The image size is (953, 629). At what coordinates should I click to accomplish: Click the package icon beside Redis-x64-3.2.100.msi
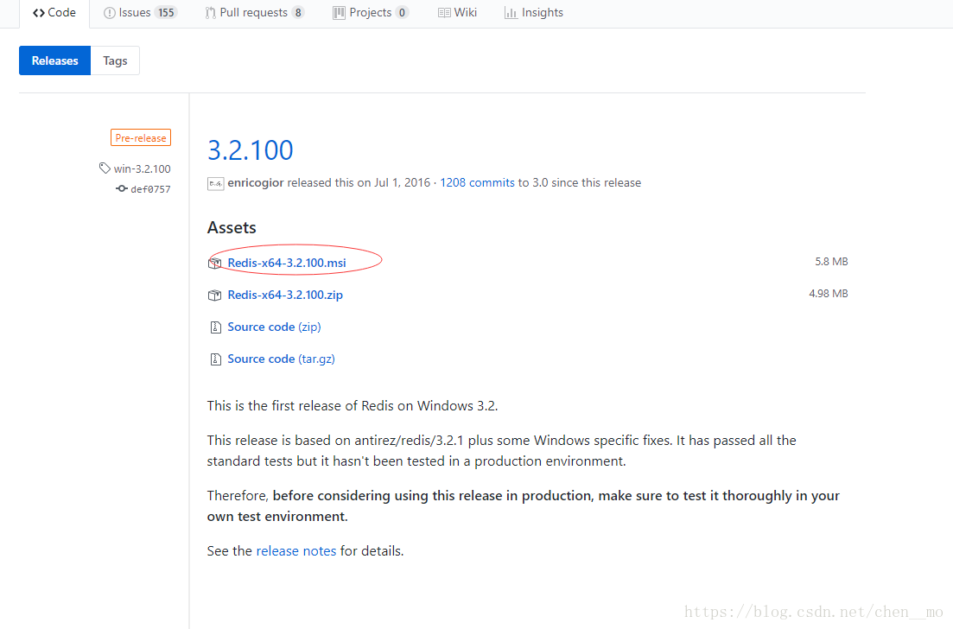click(214, 264)
